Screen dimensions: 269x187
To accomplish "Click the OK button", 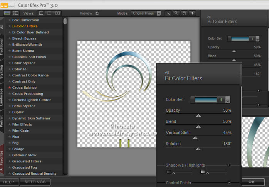I will (x=251, y=182).
